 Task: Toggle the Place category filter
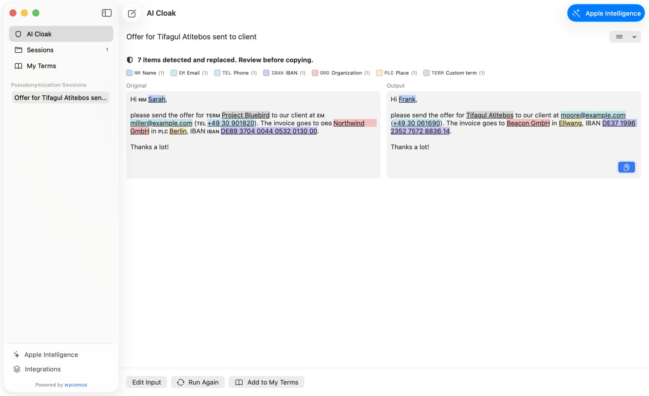(397, 73)
